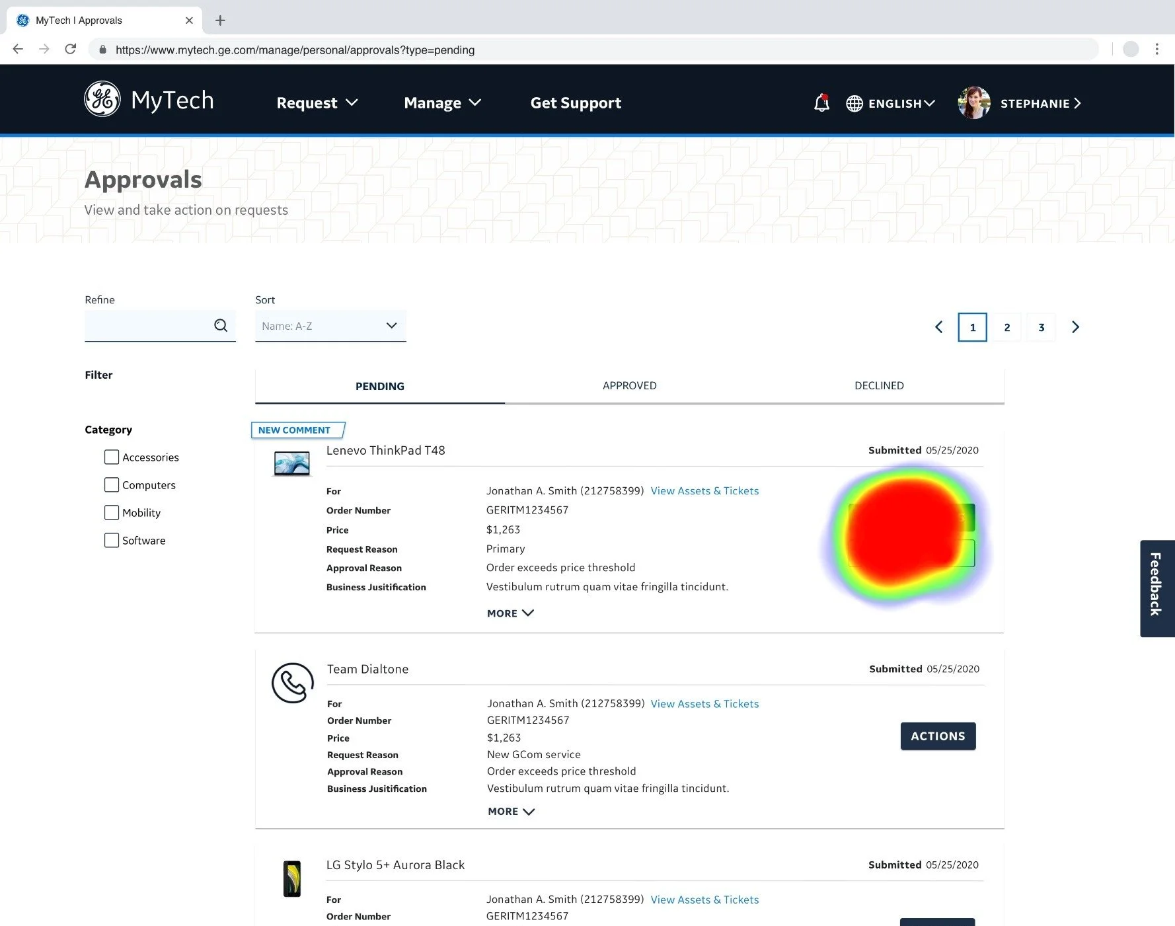Click the Team Dialtone phone icon
1175x926 pixels.
point(292,683)
